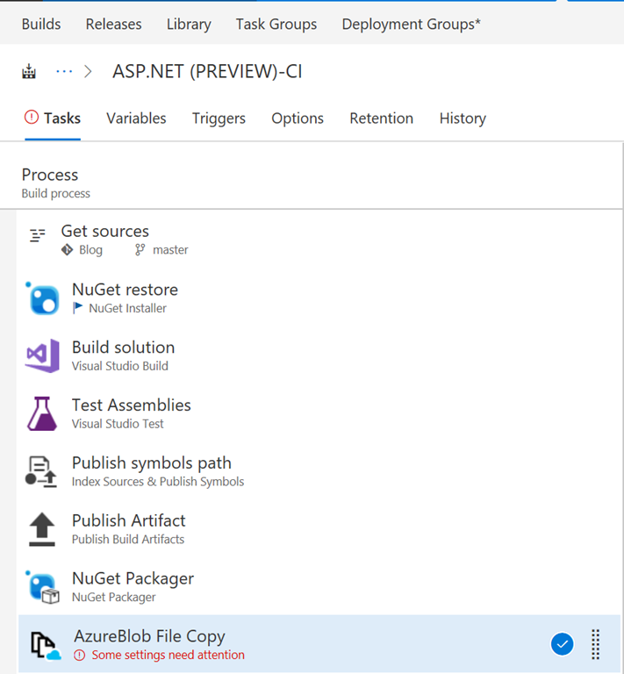Navigate to Task Groups

click(x=276, y=24)
